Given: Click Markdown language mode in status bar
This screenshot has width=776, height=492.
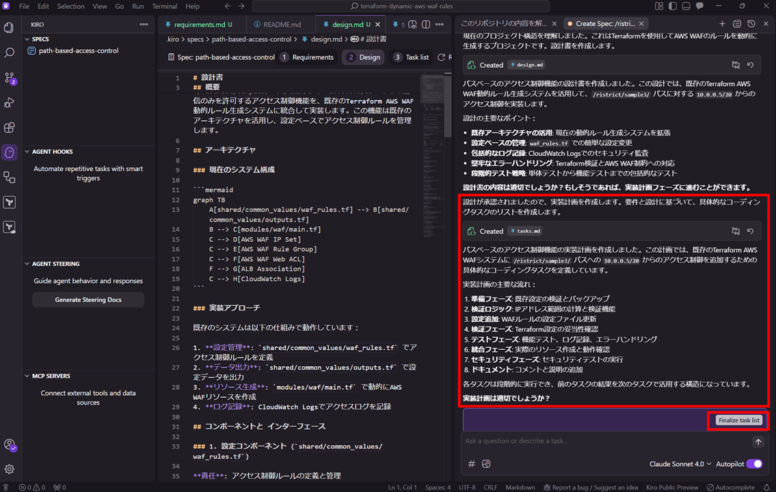Looking at the screenshot, I should point(520,487).
